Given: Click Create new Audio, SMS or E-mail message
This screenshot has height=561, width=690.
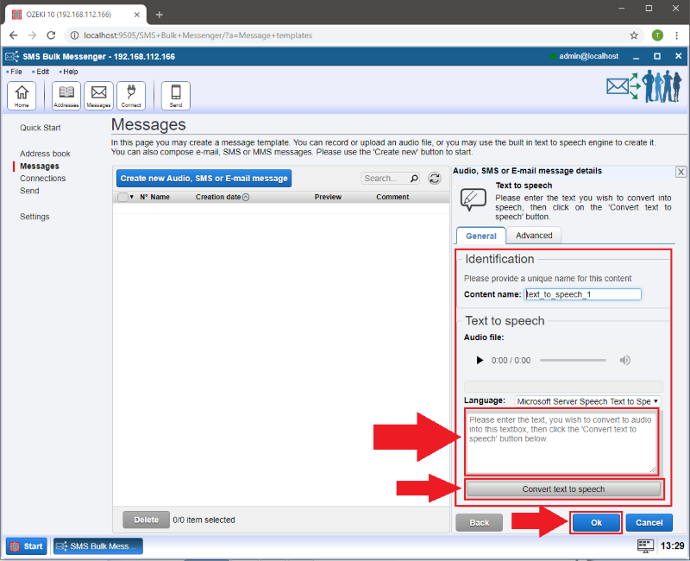Looking at the screenshot, I should tap(204, 179).
